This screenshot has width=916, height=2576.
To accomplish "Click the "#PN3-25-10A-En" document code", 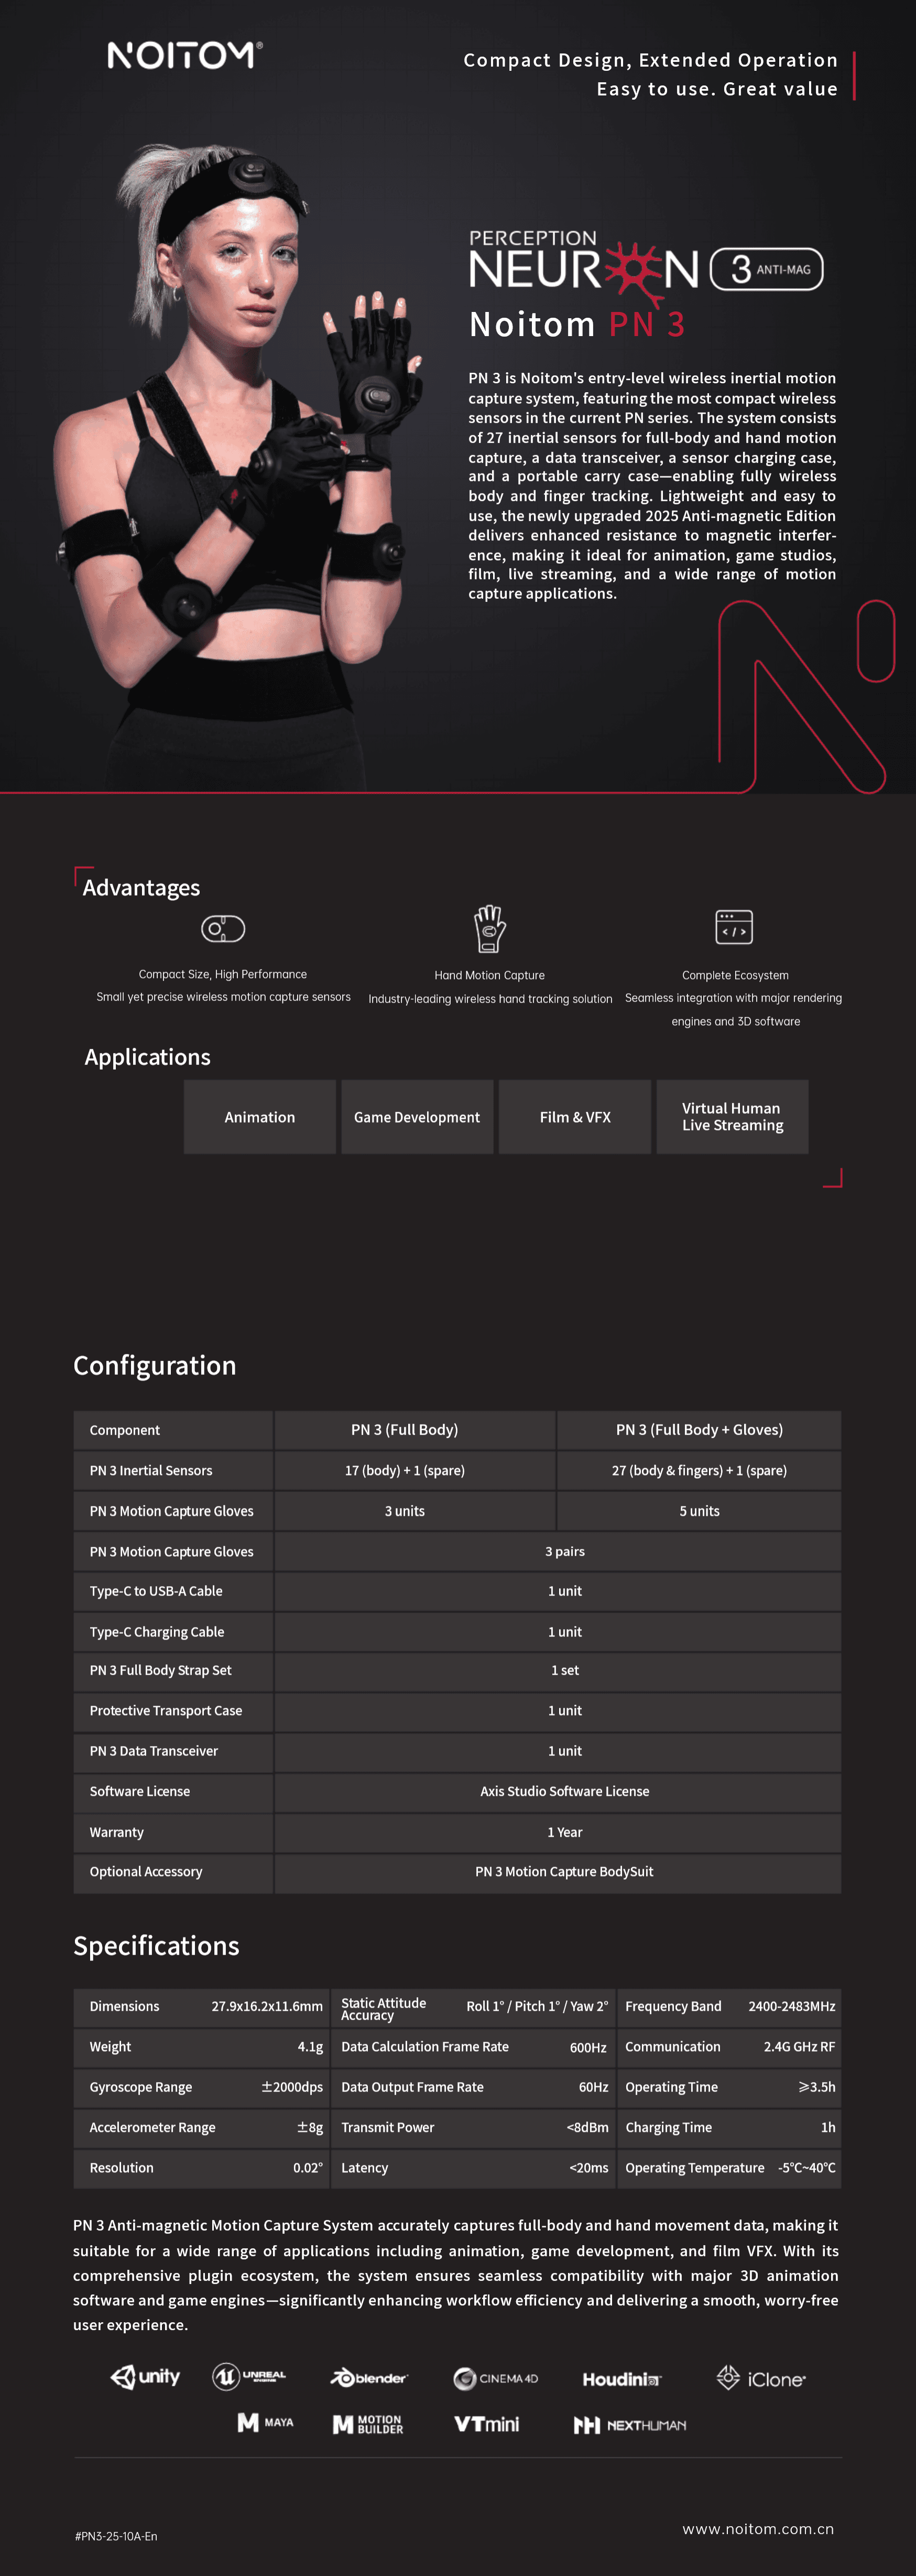I will [x=116, y=2536].
